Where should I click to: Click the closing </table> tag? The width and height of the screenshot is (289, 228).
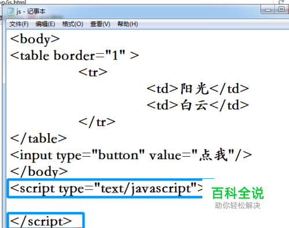(38, 138)
